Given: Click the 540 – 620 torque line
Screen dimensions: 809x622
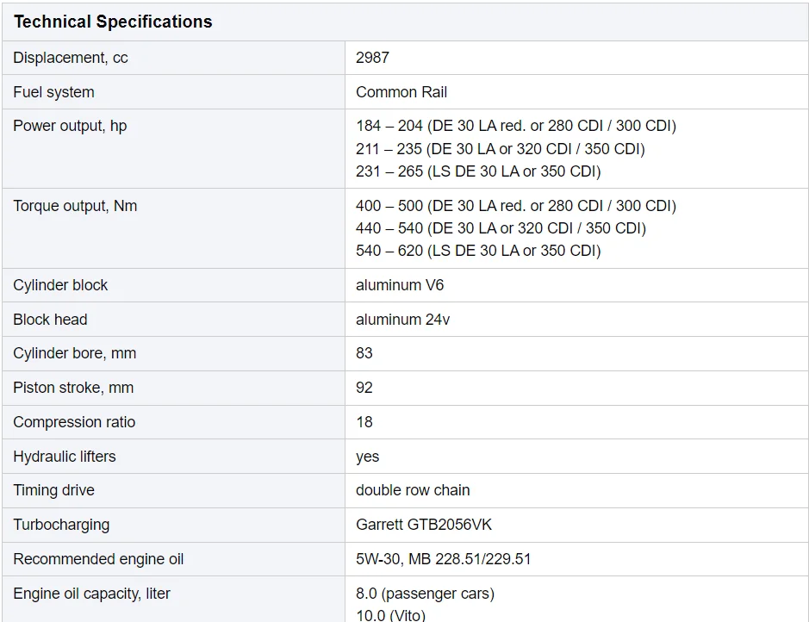Looking at the screenshot, I should [478, 251].
